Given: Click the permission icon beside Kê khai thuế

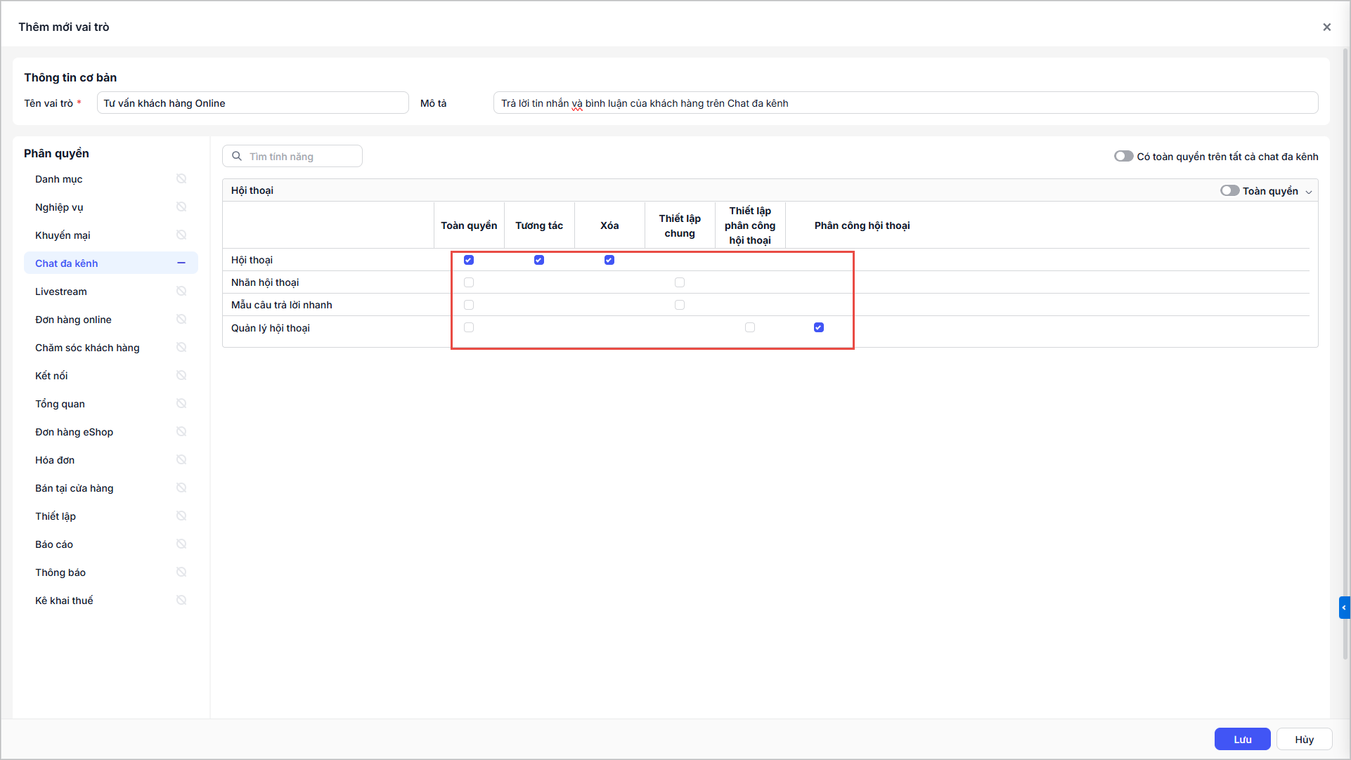Looking at the screenshot, I should [x=181, y=601].
